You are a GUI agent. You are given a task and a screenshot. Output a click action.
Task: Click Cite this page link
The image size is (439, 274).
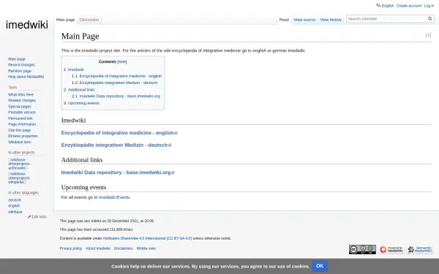coord(19,130)
